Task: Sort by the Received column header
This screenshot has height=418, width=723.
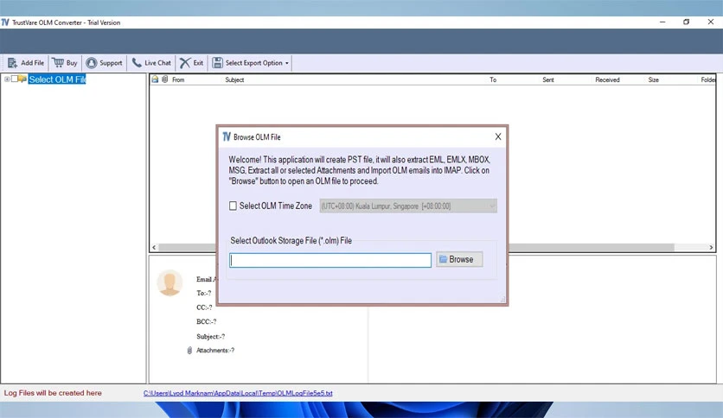Action: pos(607,79)
